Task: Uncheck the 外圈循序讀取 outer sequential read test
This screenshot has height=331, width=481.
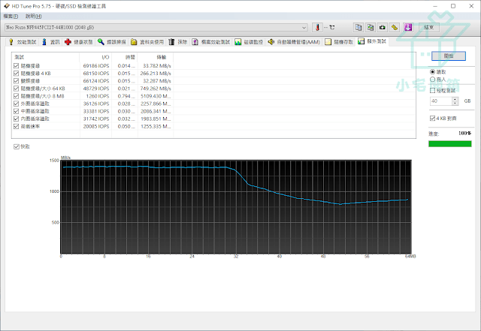Action: pos(17,104)
